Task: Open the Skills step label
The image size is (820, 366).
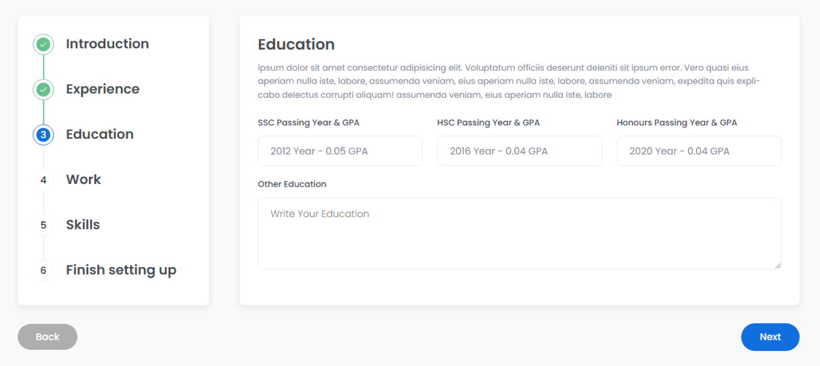Action: (83, 225)
